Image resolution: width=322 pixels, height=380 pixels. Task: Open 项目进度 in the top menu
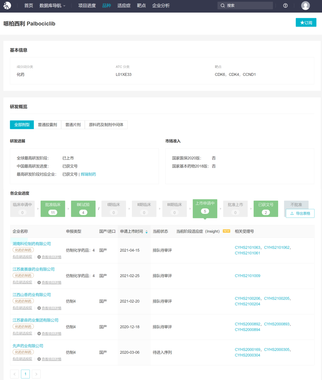(87, 5)
